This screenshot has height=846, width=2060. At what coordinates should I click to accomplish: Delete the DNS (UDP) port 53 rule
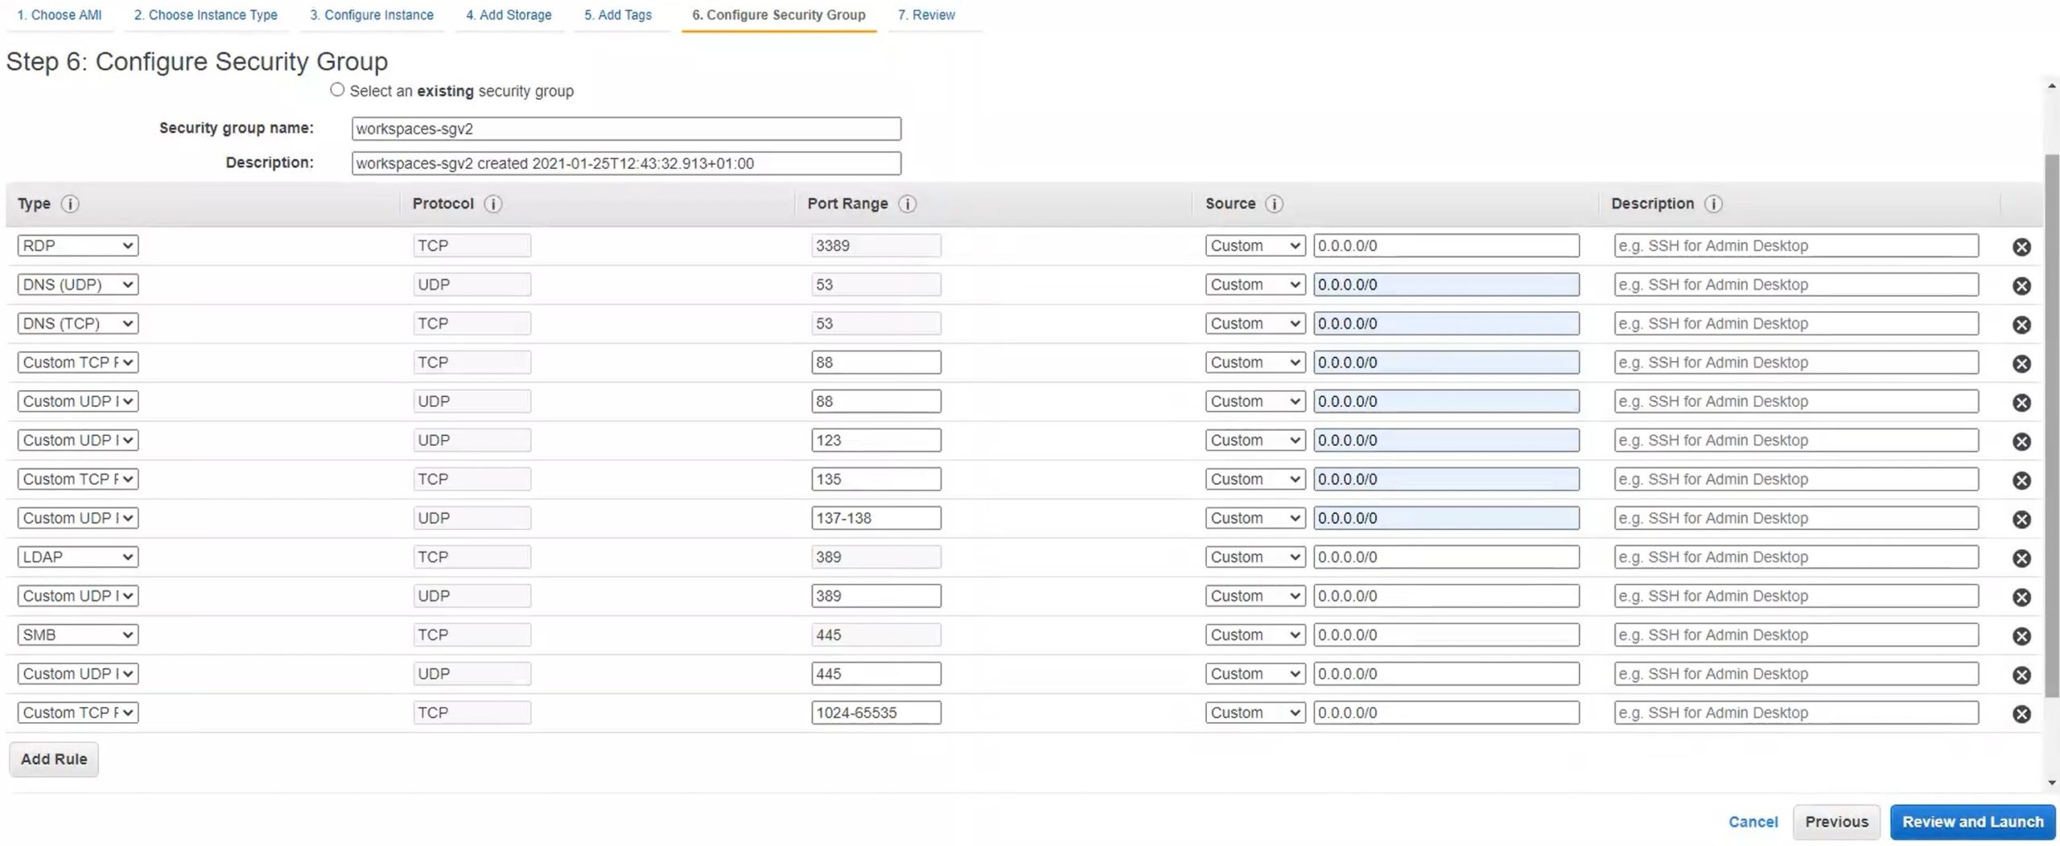(2021, 285)
